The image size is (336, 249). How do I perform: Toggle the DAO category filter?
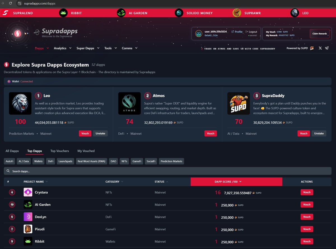[x=113, y=161]
